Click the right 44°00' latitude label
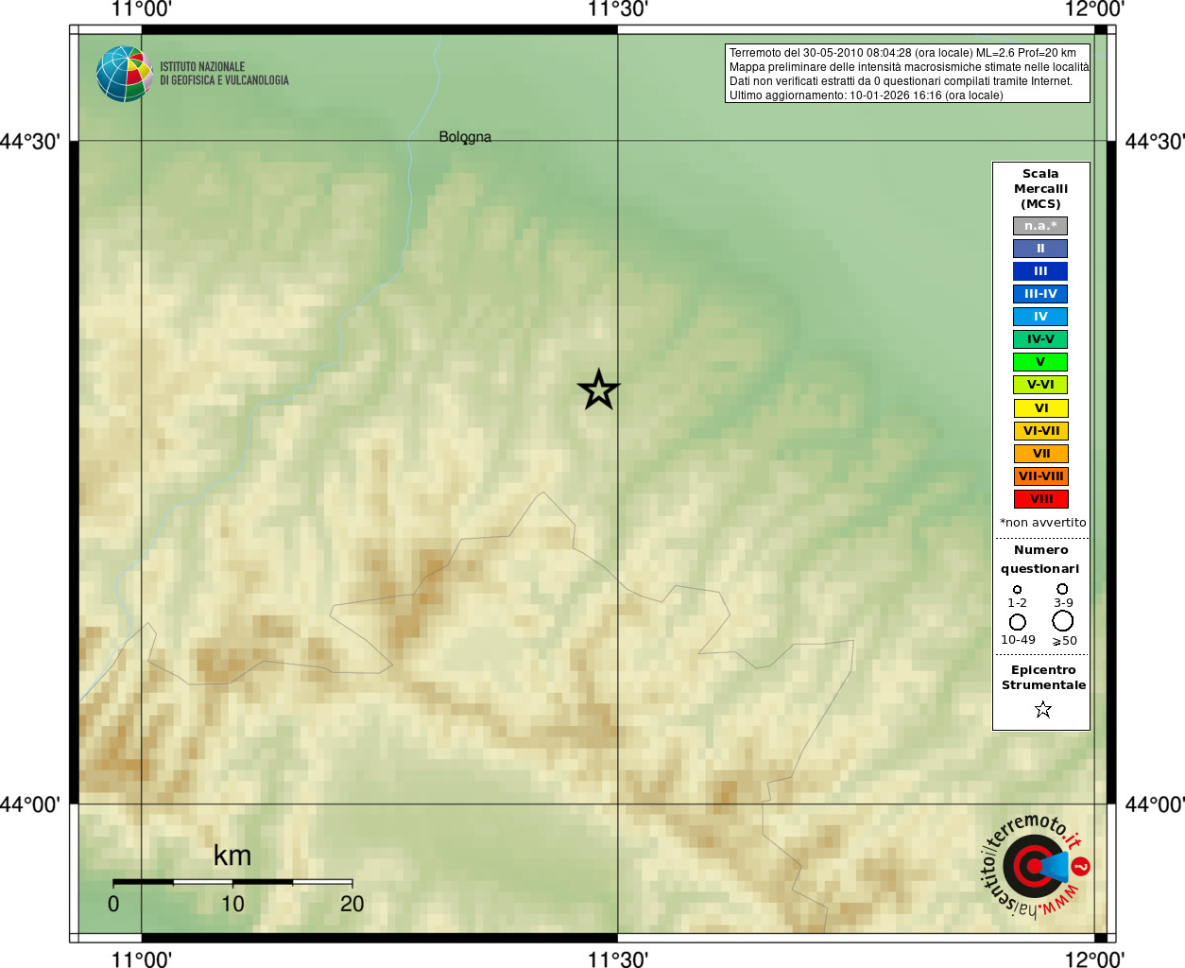This screenshot has width=1185, height=968. (x=1155, y=804)
